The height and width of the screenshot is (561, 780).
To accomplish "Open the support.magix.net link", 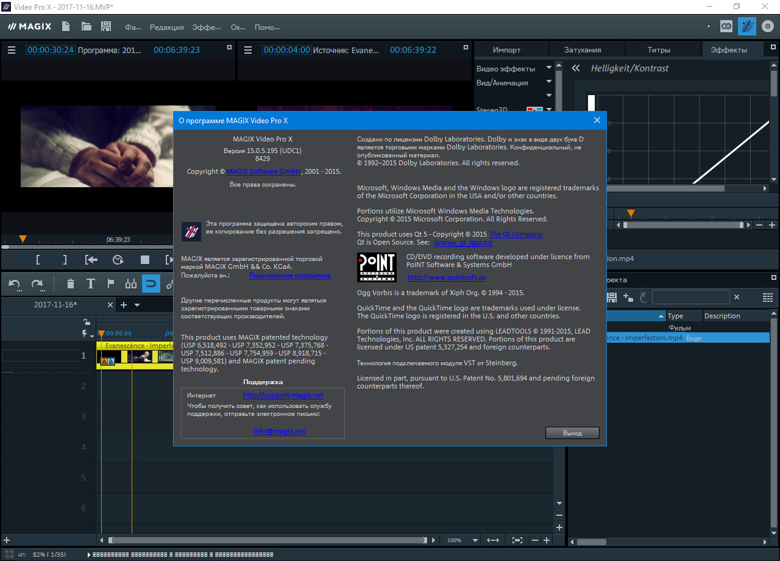I will [x=283, y=396].
